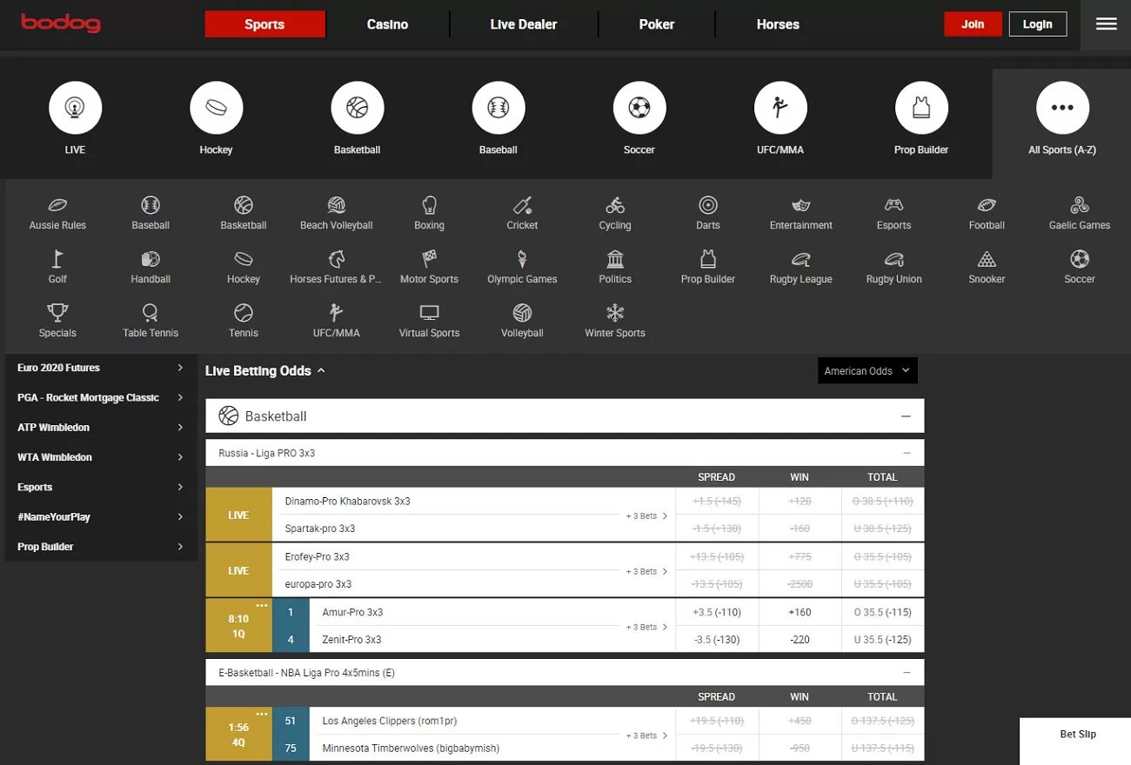The height and width of the screenshot is (765, 1131).
Task: Choose Motor Sports flag icon
Action: pyautogui.click(x=429, y=259)
